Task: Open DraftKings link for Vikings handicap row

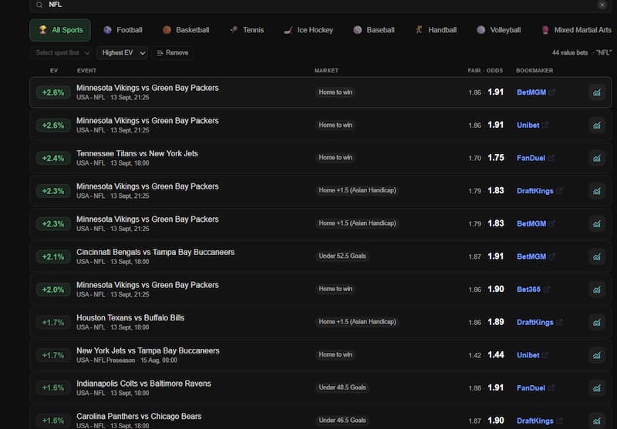Action: coord(534,191)
